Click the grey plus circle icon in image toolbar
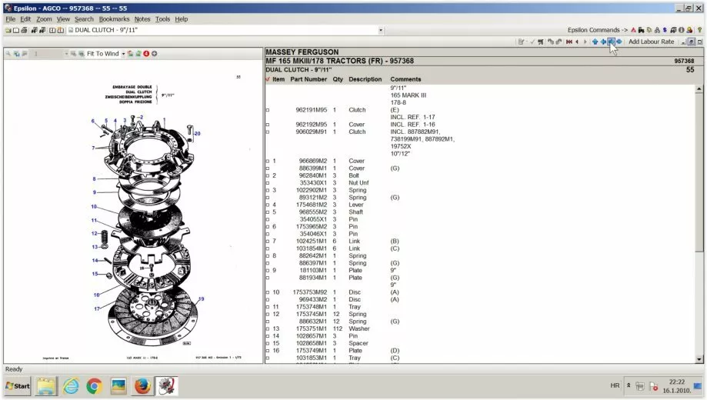 [154, 54]
